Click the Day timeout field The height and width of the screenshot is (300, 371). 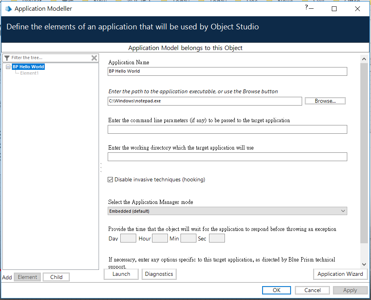(x=128, y=238)
